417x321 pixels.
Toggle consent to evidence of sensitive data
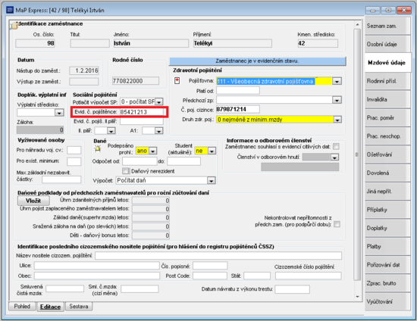tap(336, 147)
